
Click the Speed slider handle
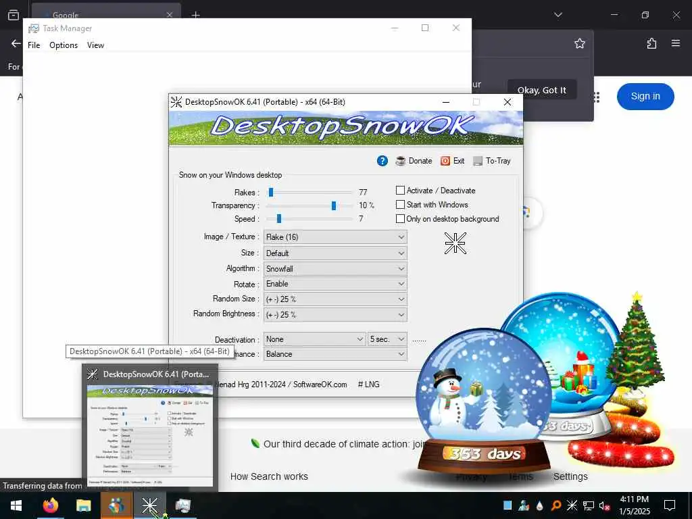[279, 218]
